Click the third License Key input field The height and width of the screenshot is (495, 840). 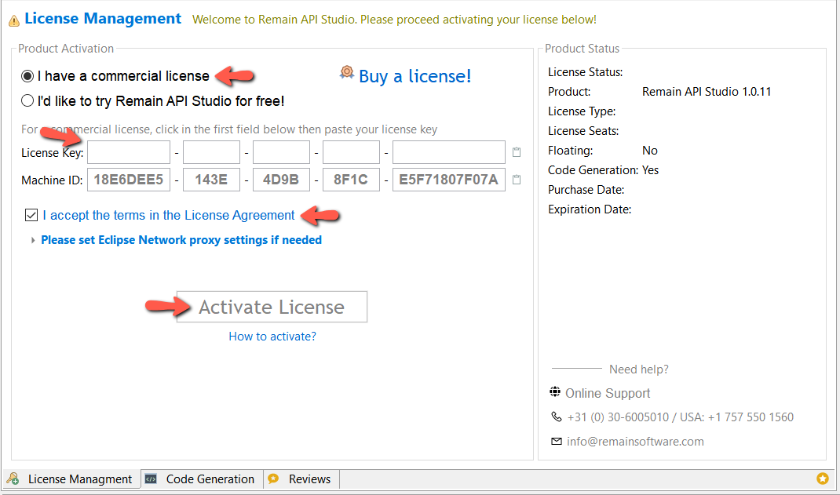[281, 152]
